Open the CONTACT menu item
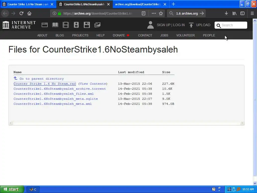 tap(145, 35)
